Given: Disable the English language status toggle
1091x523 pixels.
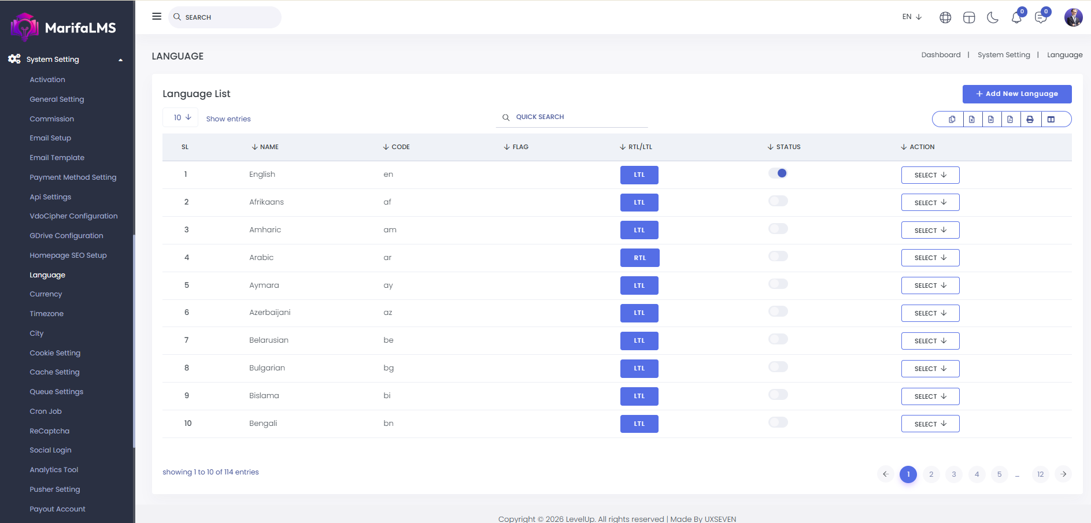Looking at the screenshot, I should 778,173.
